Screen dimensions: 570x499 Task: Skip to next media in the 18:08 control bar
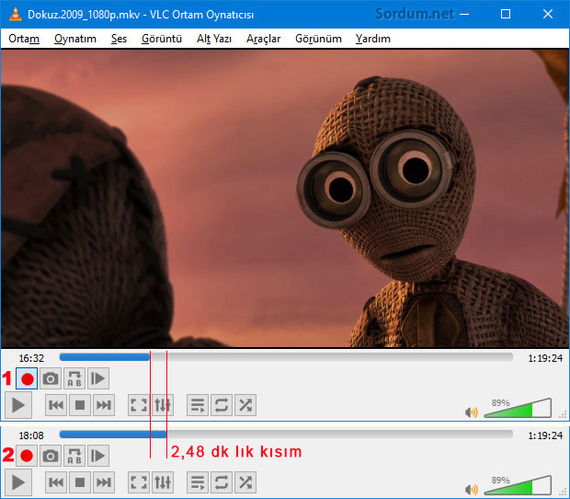[x=104, y=482]
